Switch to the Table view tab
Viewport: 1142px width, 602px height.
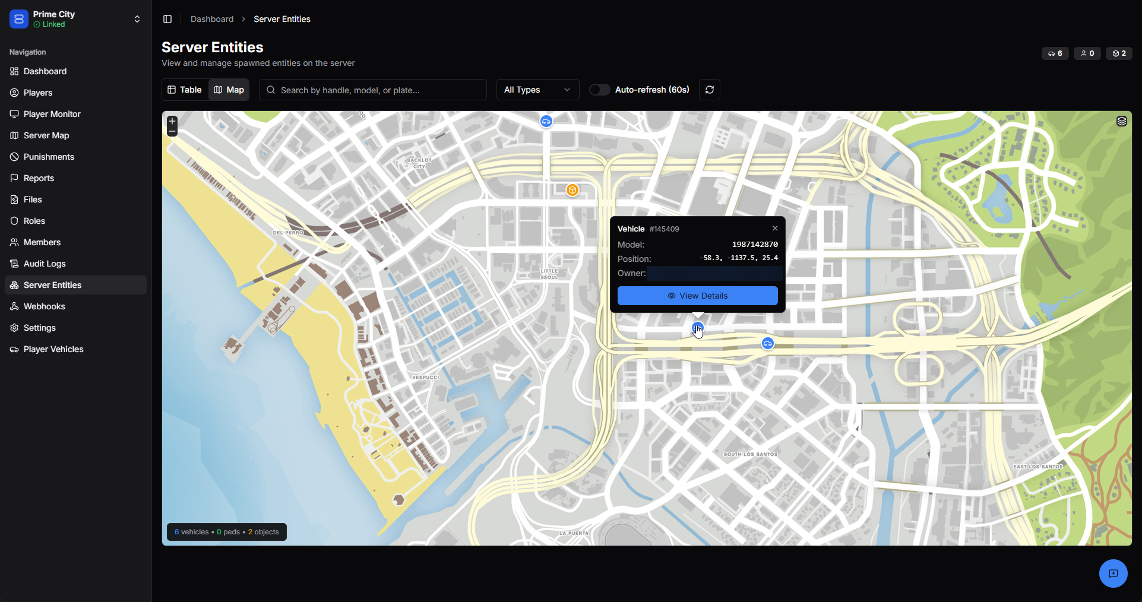185,90
